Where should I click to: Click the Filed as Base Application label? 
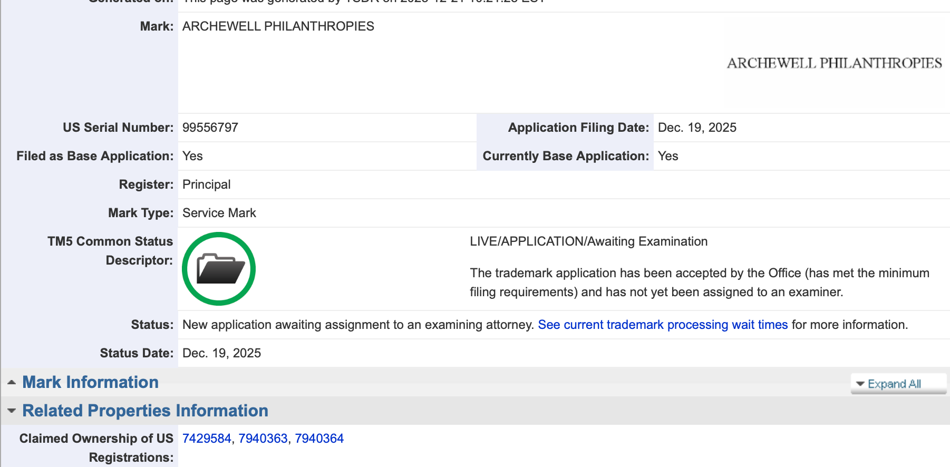tap(95, 156)
